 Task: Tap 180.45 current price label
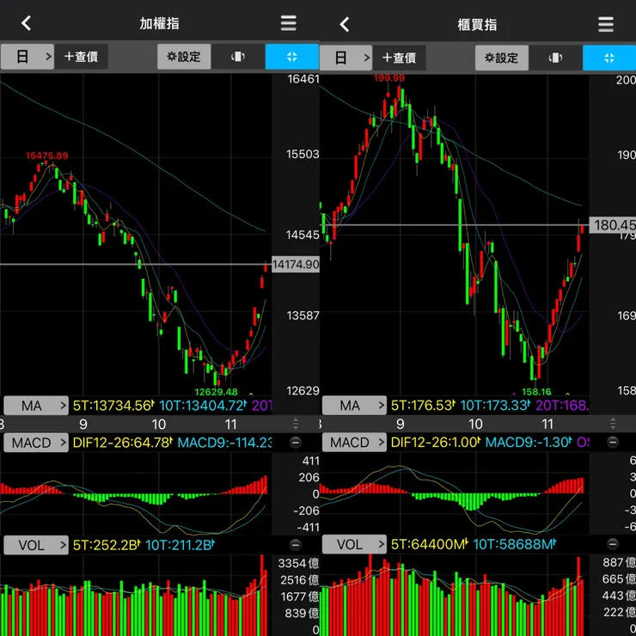tap(613, 224)
